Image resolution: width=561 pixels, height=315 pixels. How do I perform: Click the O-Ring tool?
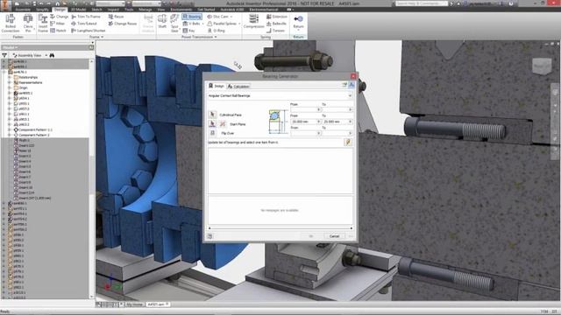point(217,31)
